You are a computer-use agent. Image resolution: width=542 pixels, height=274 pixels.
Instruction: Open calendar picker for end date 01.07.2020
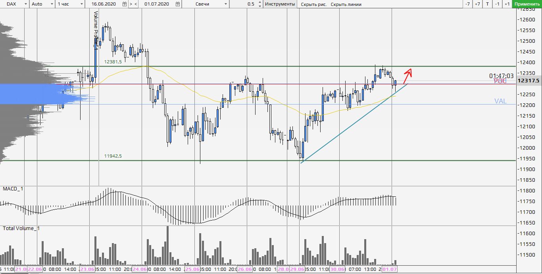click(x=177, y=4)
